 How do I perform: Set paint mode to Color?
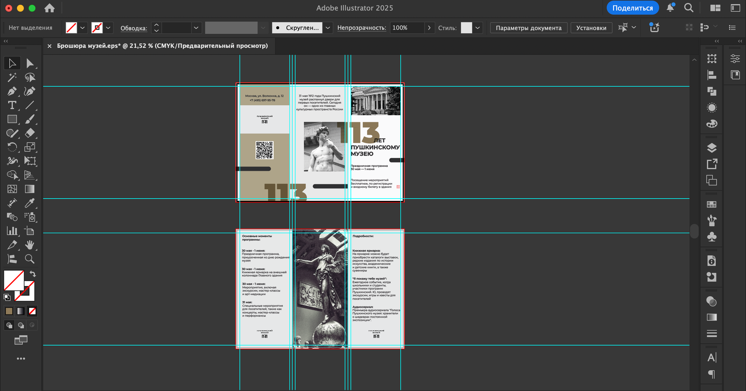(9, 311)
